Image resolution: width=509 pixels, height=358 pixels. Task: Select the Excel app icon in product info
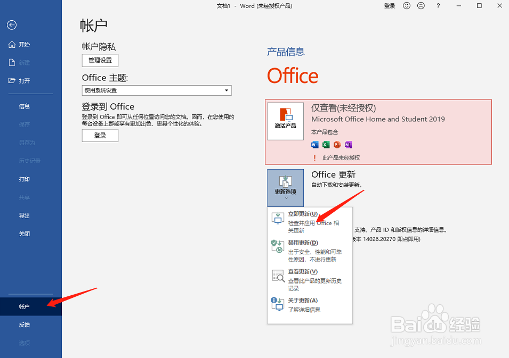[326, 144]
